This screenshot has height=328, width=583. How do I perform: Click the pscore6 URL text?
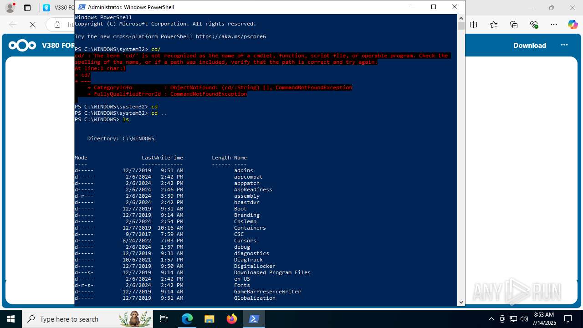[231, 36]
